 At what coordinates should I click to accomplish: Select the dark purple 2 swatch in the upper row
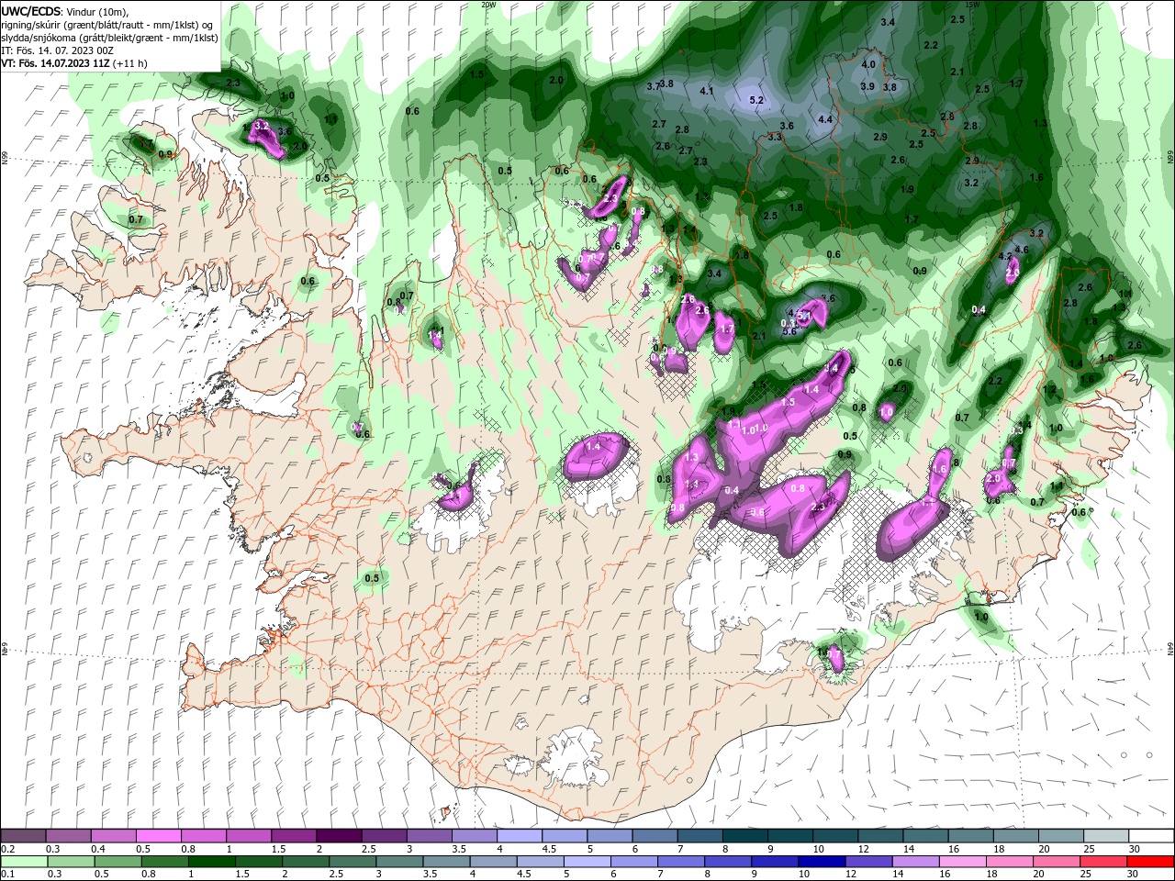click(338, 835)
